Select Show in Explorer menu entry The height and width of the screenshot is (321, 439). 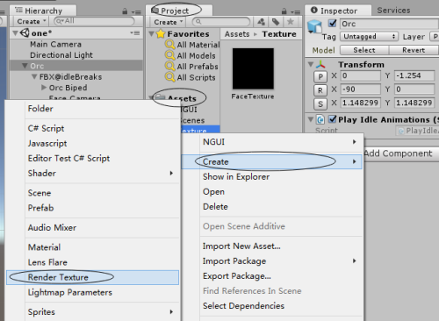[236, 177]
